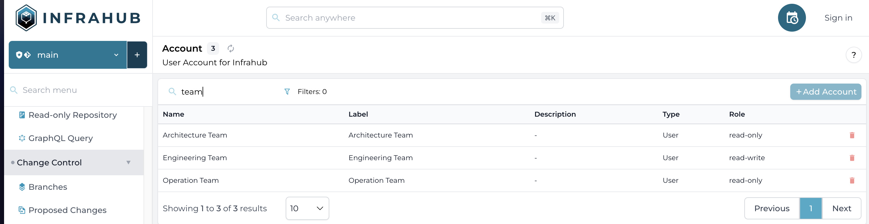Viewport: 869px width, 224px height.
Task: Open the main branch selector dropdown
Action: [x=67, y=55]
